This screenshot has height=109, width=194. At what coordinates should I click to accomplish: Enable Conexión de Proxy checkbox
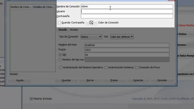(x=137, y=68)
